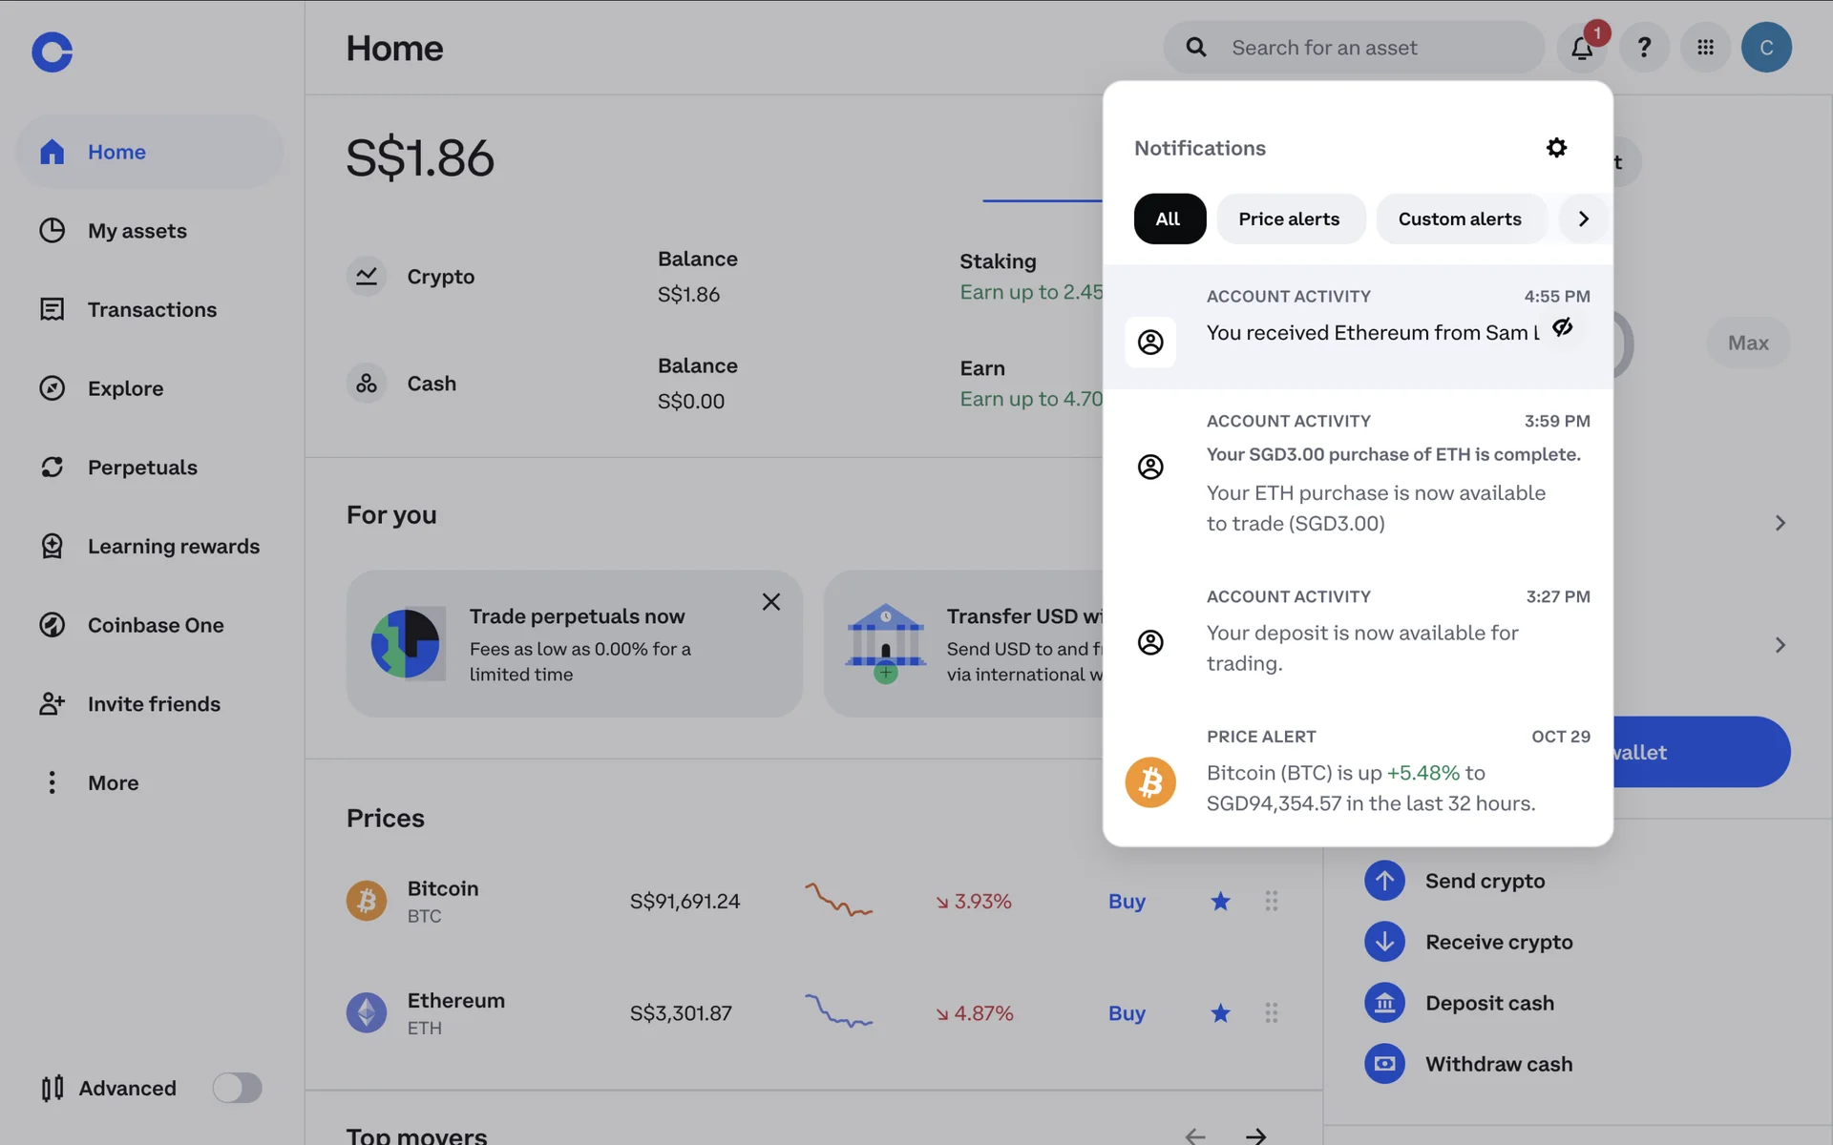
Task: Click the Coinbase logo
Action: pyautogui.click(x=53, y=52)
